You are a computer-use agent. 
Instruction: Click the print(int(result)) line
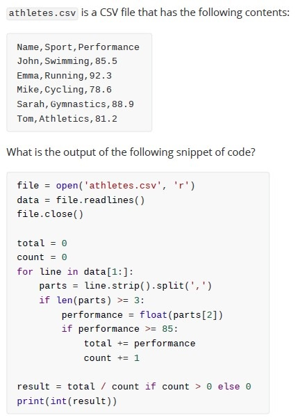point(67,401)
